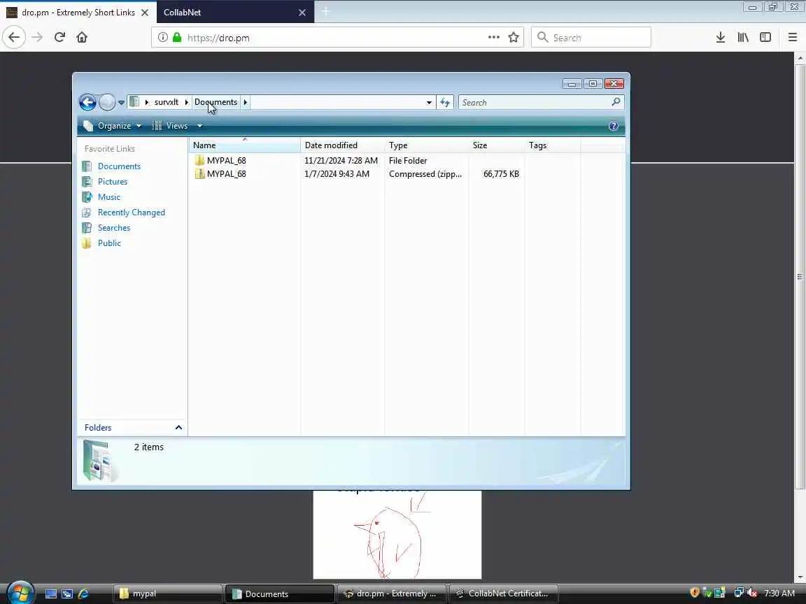Open the browser downloads icon
Image resolution: width=806 pixels, height=604 pixels.
(720, 37)
